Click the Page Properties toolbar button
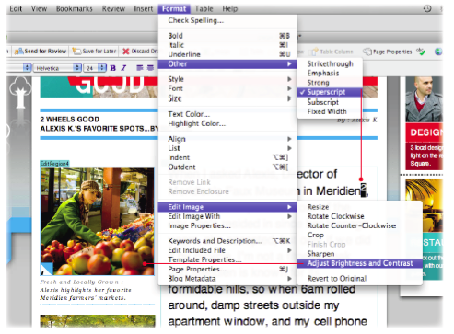This screenshot has width=454, height=334. coord(388,52)
